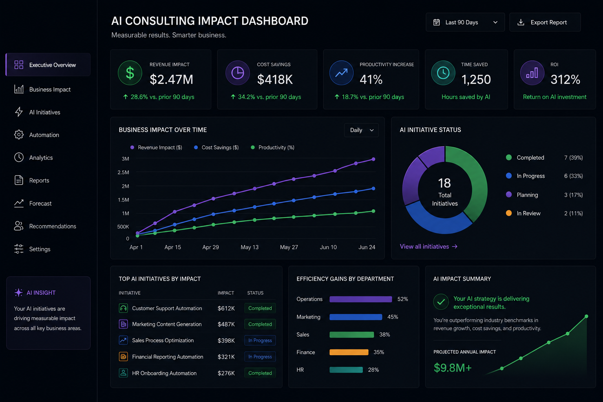Click the final point on projected impact chart
603x402 pixels.
point(586,316)
